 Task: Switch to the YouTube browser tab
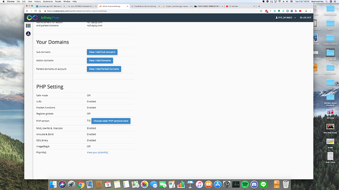[240, 6]
